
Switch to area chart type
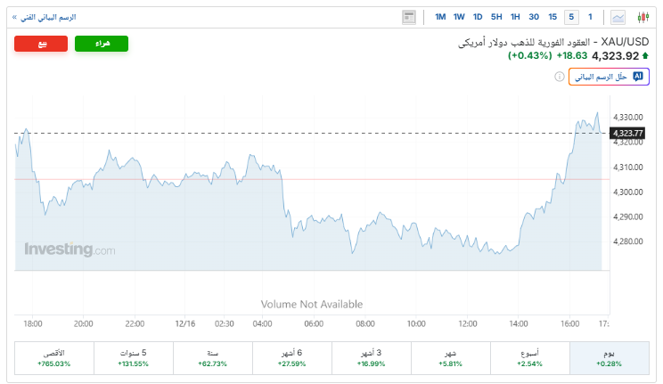click(620, 17)
